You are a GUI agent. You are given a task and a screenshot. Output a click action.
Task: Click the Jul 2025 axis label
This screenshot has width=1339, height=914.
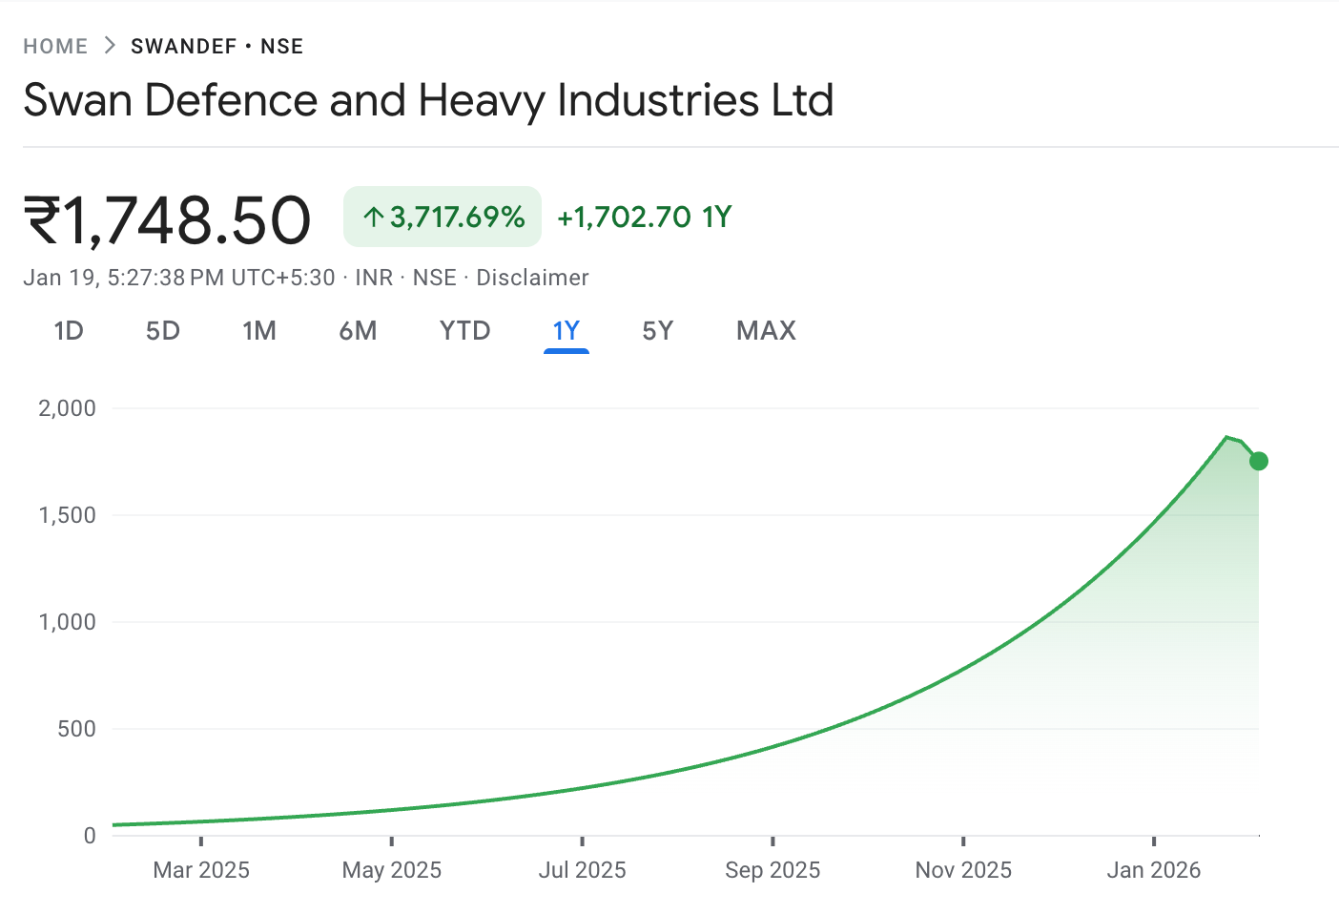tap(582, 870)
